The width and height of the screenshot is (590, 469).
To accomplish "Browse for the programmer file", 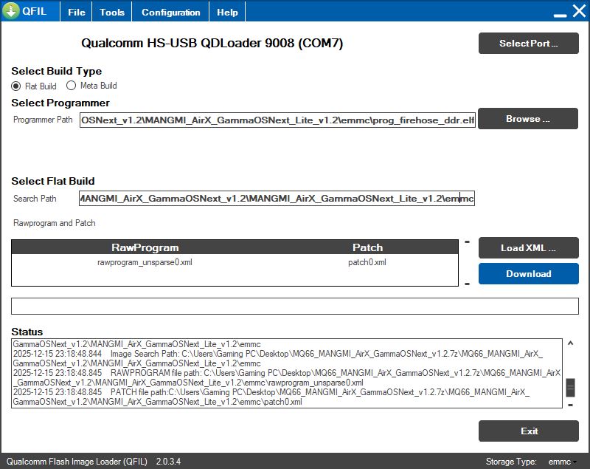I will tap(528, 119).
